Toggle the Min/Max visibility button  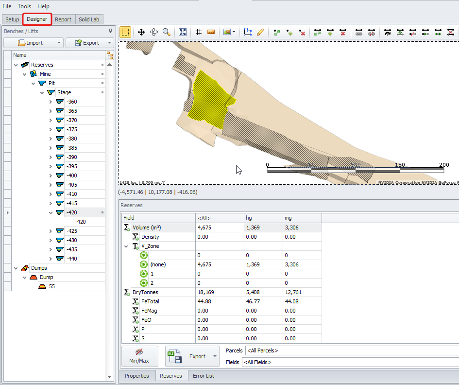pos(139,356)
